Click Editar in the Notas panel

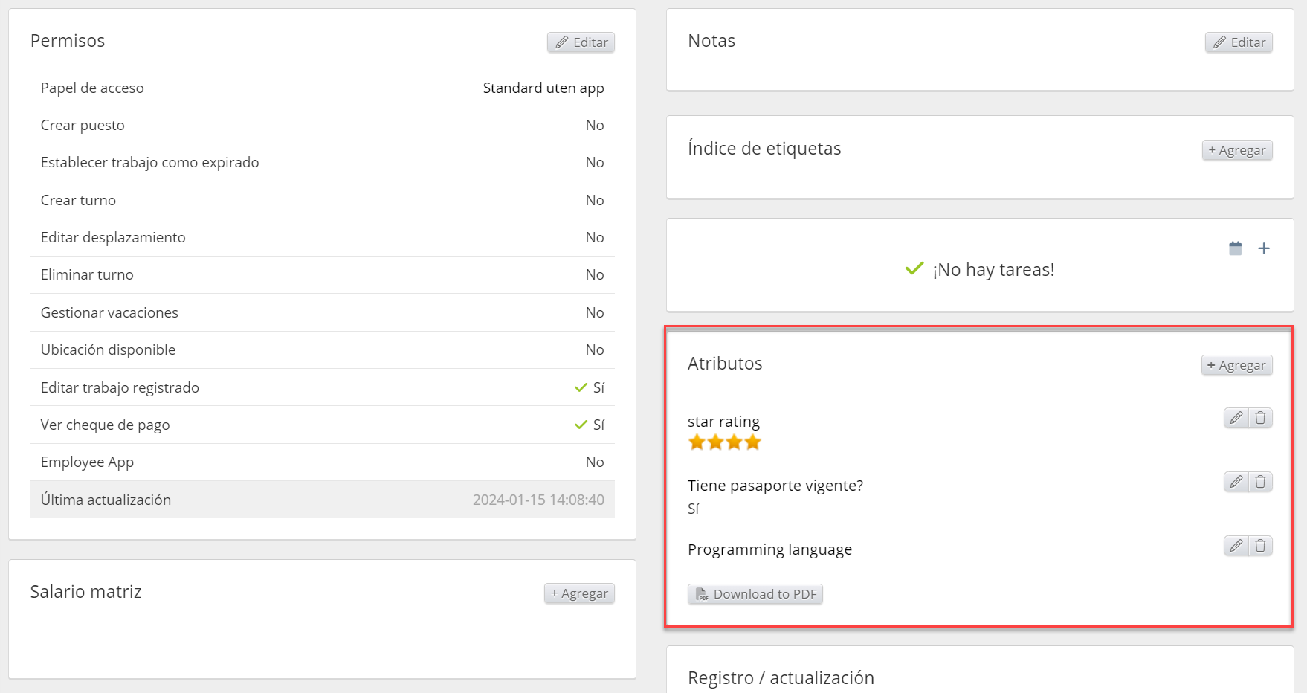(x=1239, y=42)
